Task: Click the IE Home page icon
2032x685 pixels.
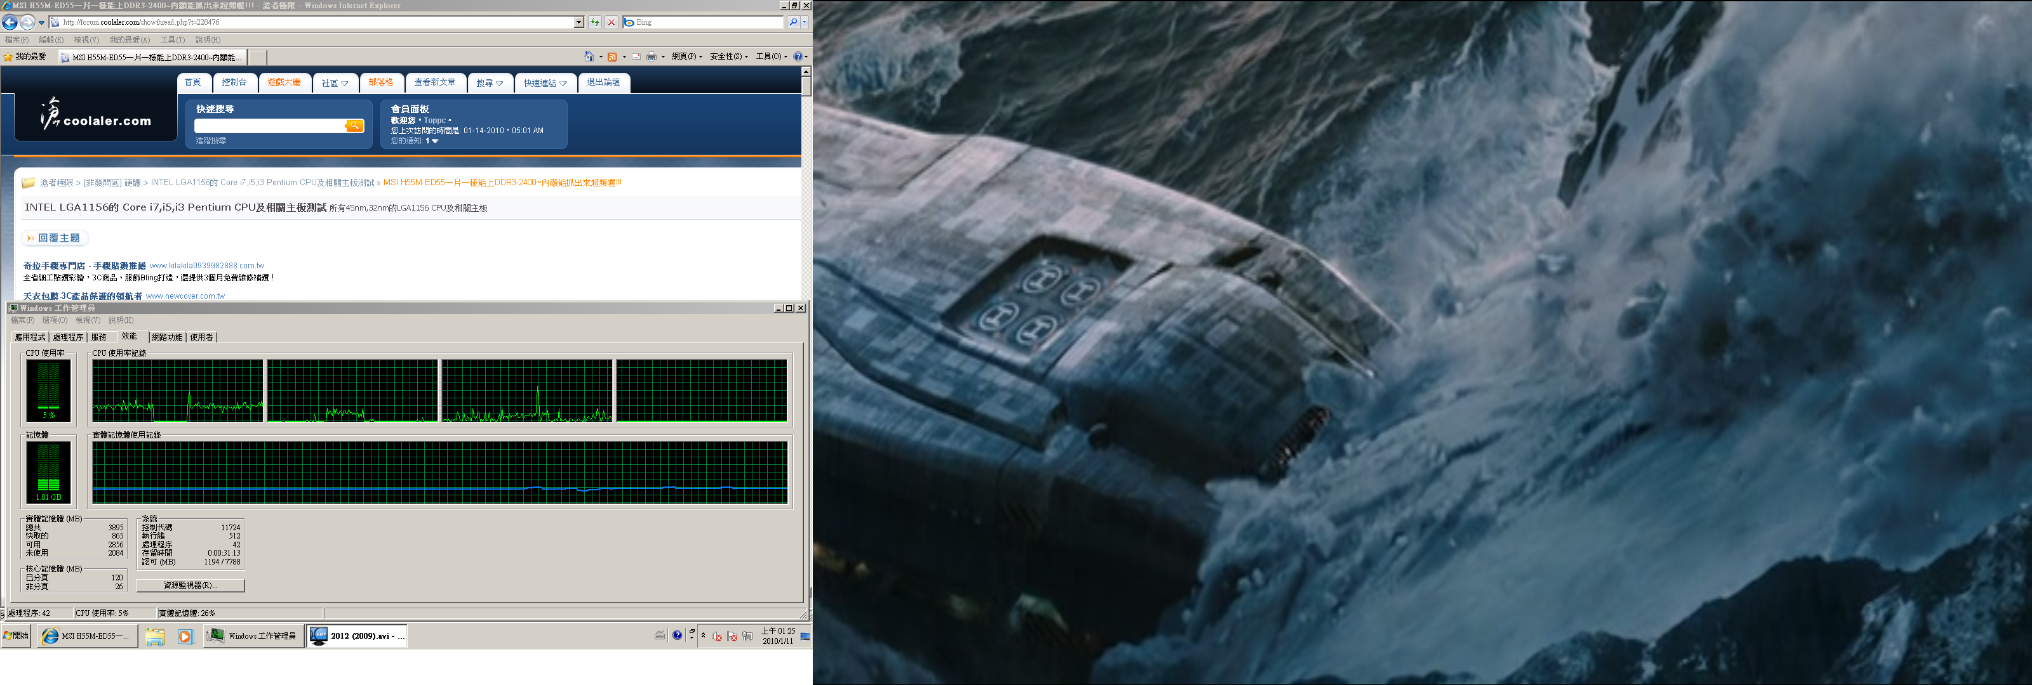Action: (x=589, y=56)
